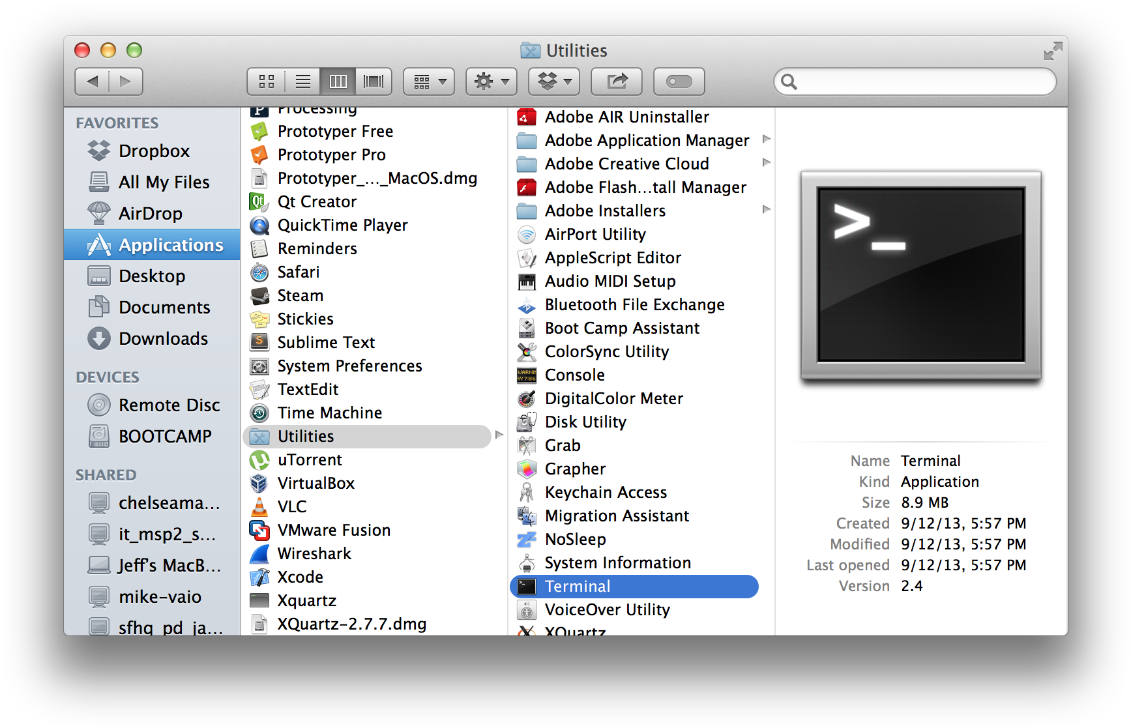Click the AirPort Utility icon
Image resolution: width=1131 pixels, height=728 pixels.
tap(527, 235)
